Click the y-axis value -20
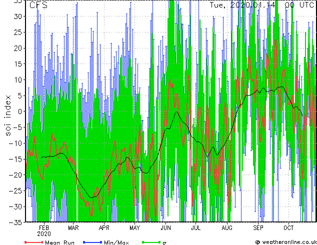This screenshot has width=317, height=245. click(x=15, y=175)
